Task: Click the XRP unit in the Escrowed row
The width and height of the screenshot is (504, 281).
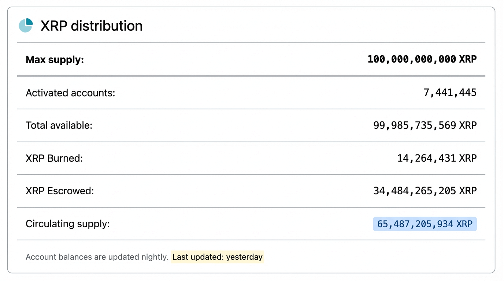Action: (468, 191)
